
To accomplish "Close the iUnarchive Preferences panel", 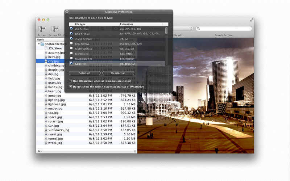I will point(67,12).
